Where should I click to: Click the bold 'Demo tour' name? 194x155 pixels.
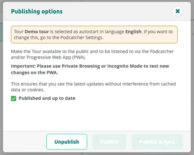[37, 32]
